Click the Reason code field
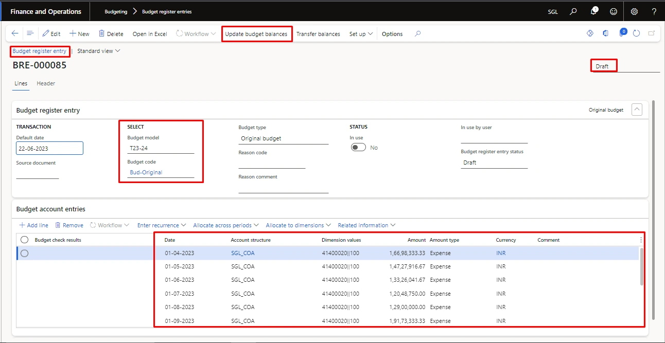Image resolution: width=665 pixels, height=343 pixels. (x=272, y=163)
